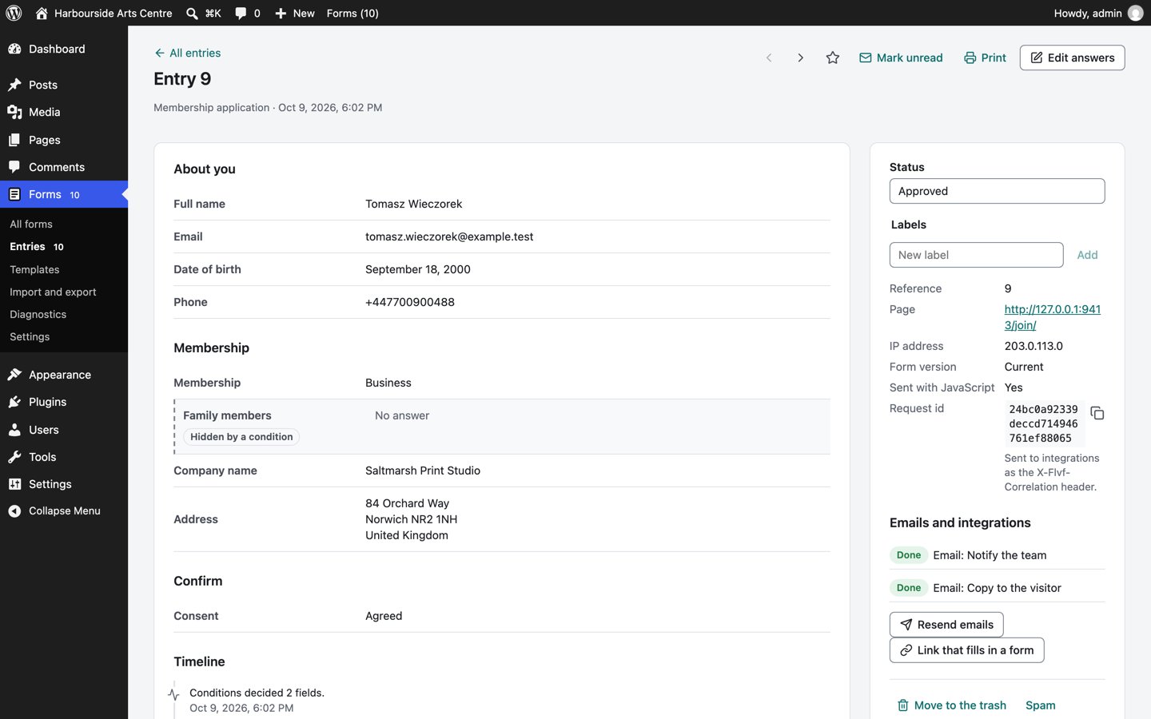This screenshot has width=1151, height=719.
Task: Open Media library in the sidebar
Action: [x=64, y=112]
